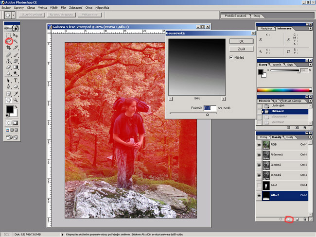Click the Poloměr radius slider handle
The image size is (316, 237).
pos(208,114)
